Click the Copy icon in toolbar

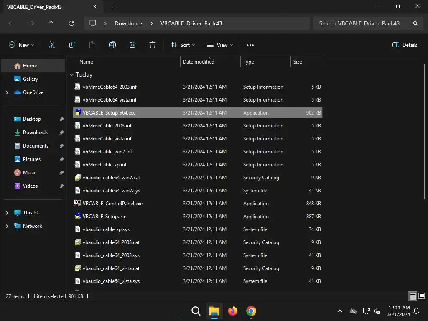pyautogui.click(x=72, y=45)
